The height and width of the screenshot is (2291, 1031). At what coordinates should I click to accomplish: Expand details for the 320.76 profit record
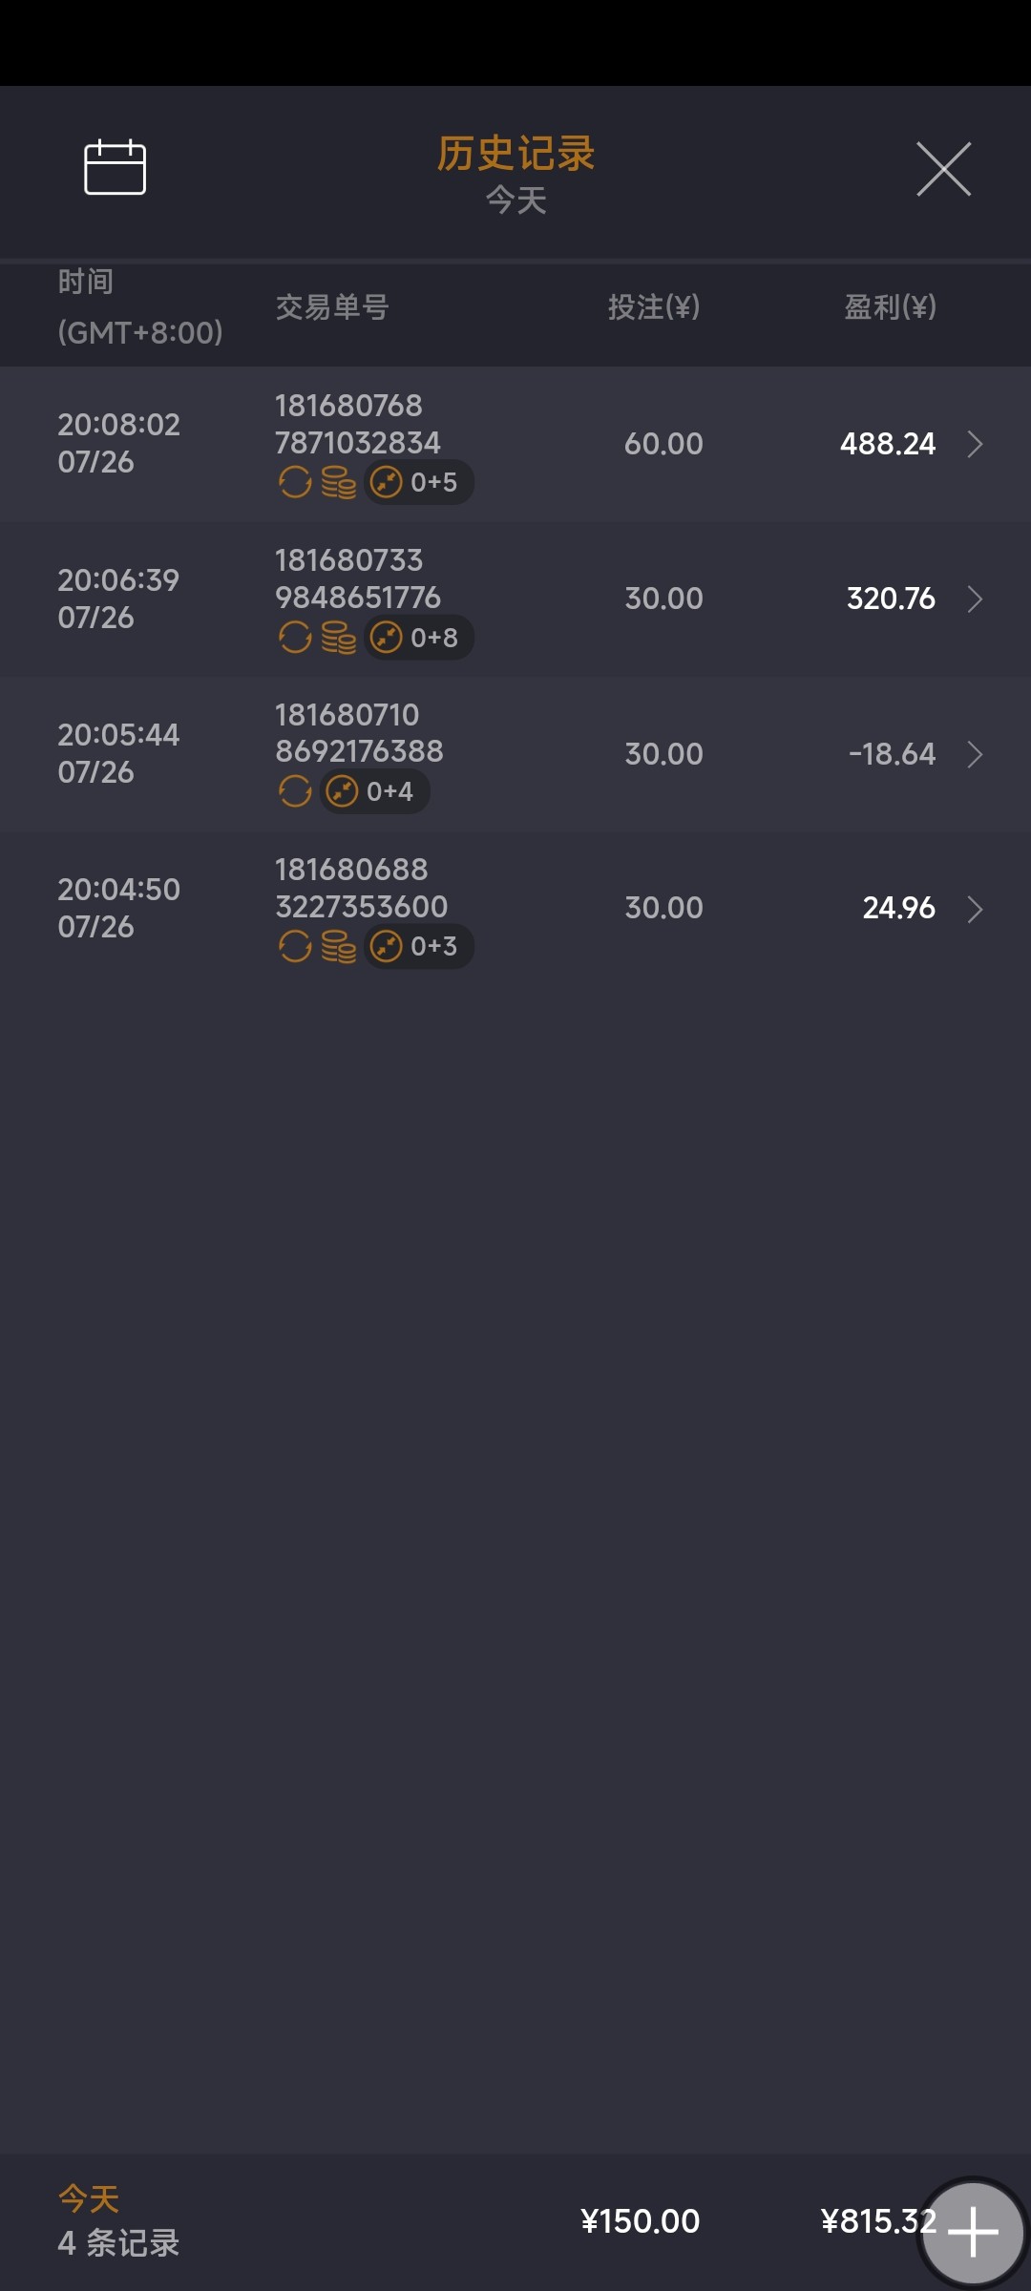click(975, 599)
